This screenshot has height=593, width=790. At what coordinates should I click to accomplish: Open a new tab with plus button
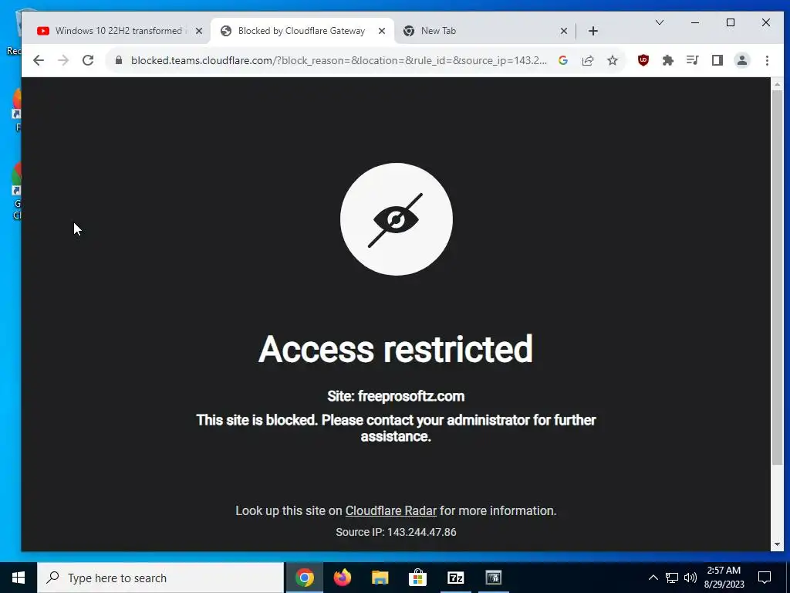(x=593, y=31)
